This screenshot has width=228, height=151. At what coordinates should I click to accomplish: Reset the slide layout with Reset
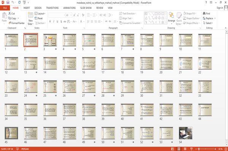[38, 18]
